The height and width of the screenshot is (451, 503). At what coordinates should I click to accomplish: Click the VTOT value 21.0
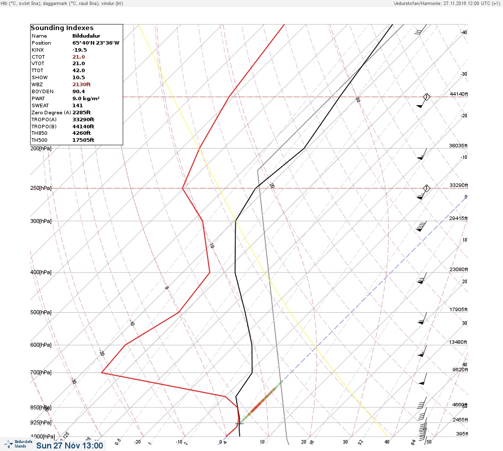[79, 64]
